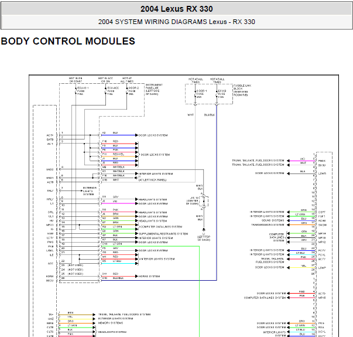Click the 'MPX2' pin label
This screenshot has width=353, height=337.
click(322, 242)
